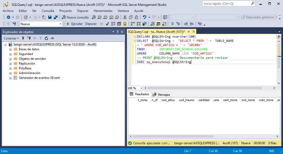
Task: Parse the query with the checkmark icon
Action: [x=107, y=24]
